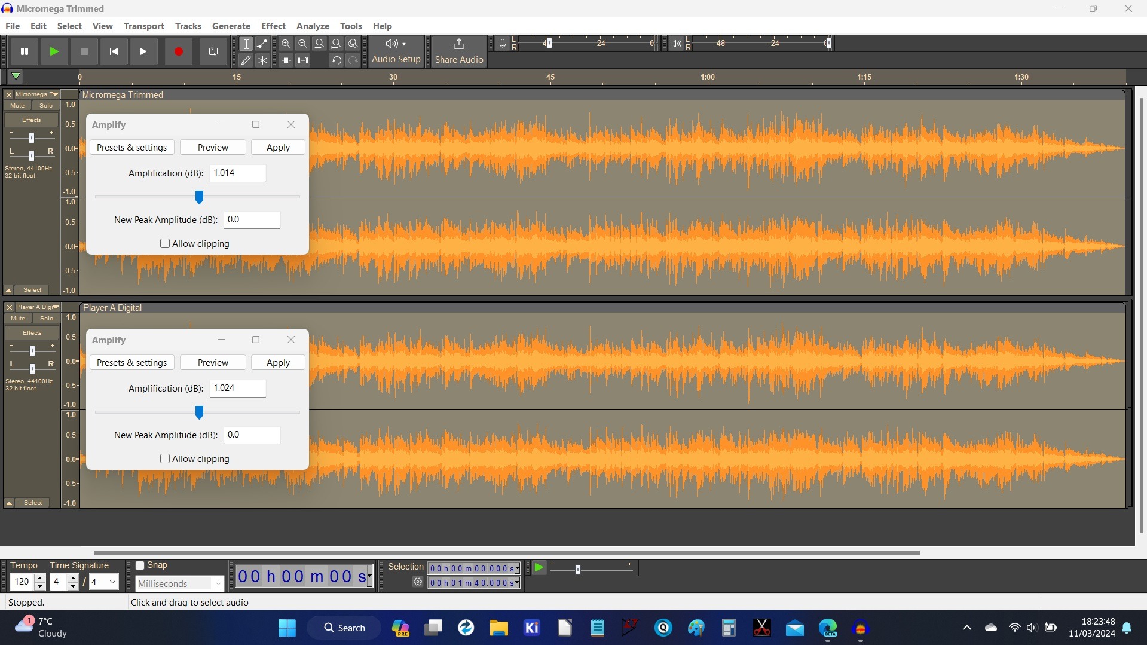Collapse the Micromega track with its arrow
Image resolution: width=1147 pixels, height=645 pixels.
(9, 290)
